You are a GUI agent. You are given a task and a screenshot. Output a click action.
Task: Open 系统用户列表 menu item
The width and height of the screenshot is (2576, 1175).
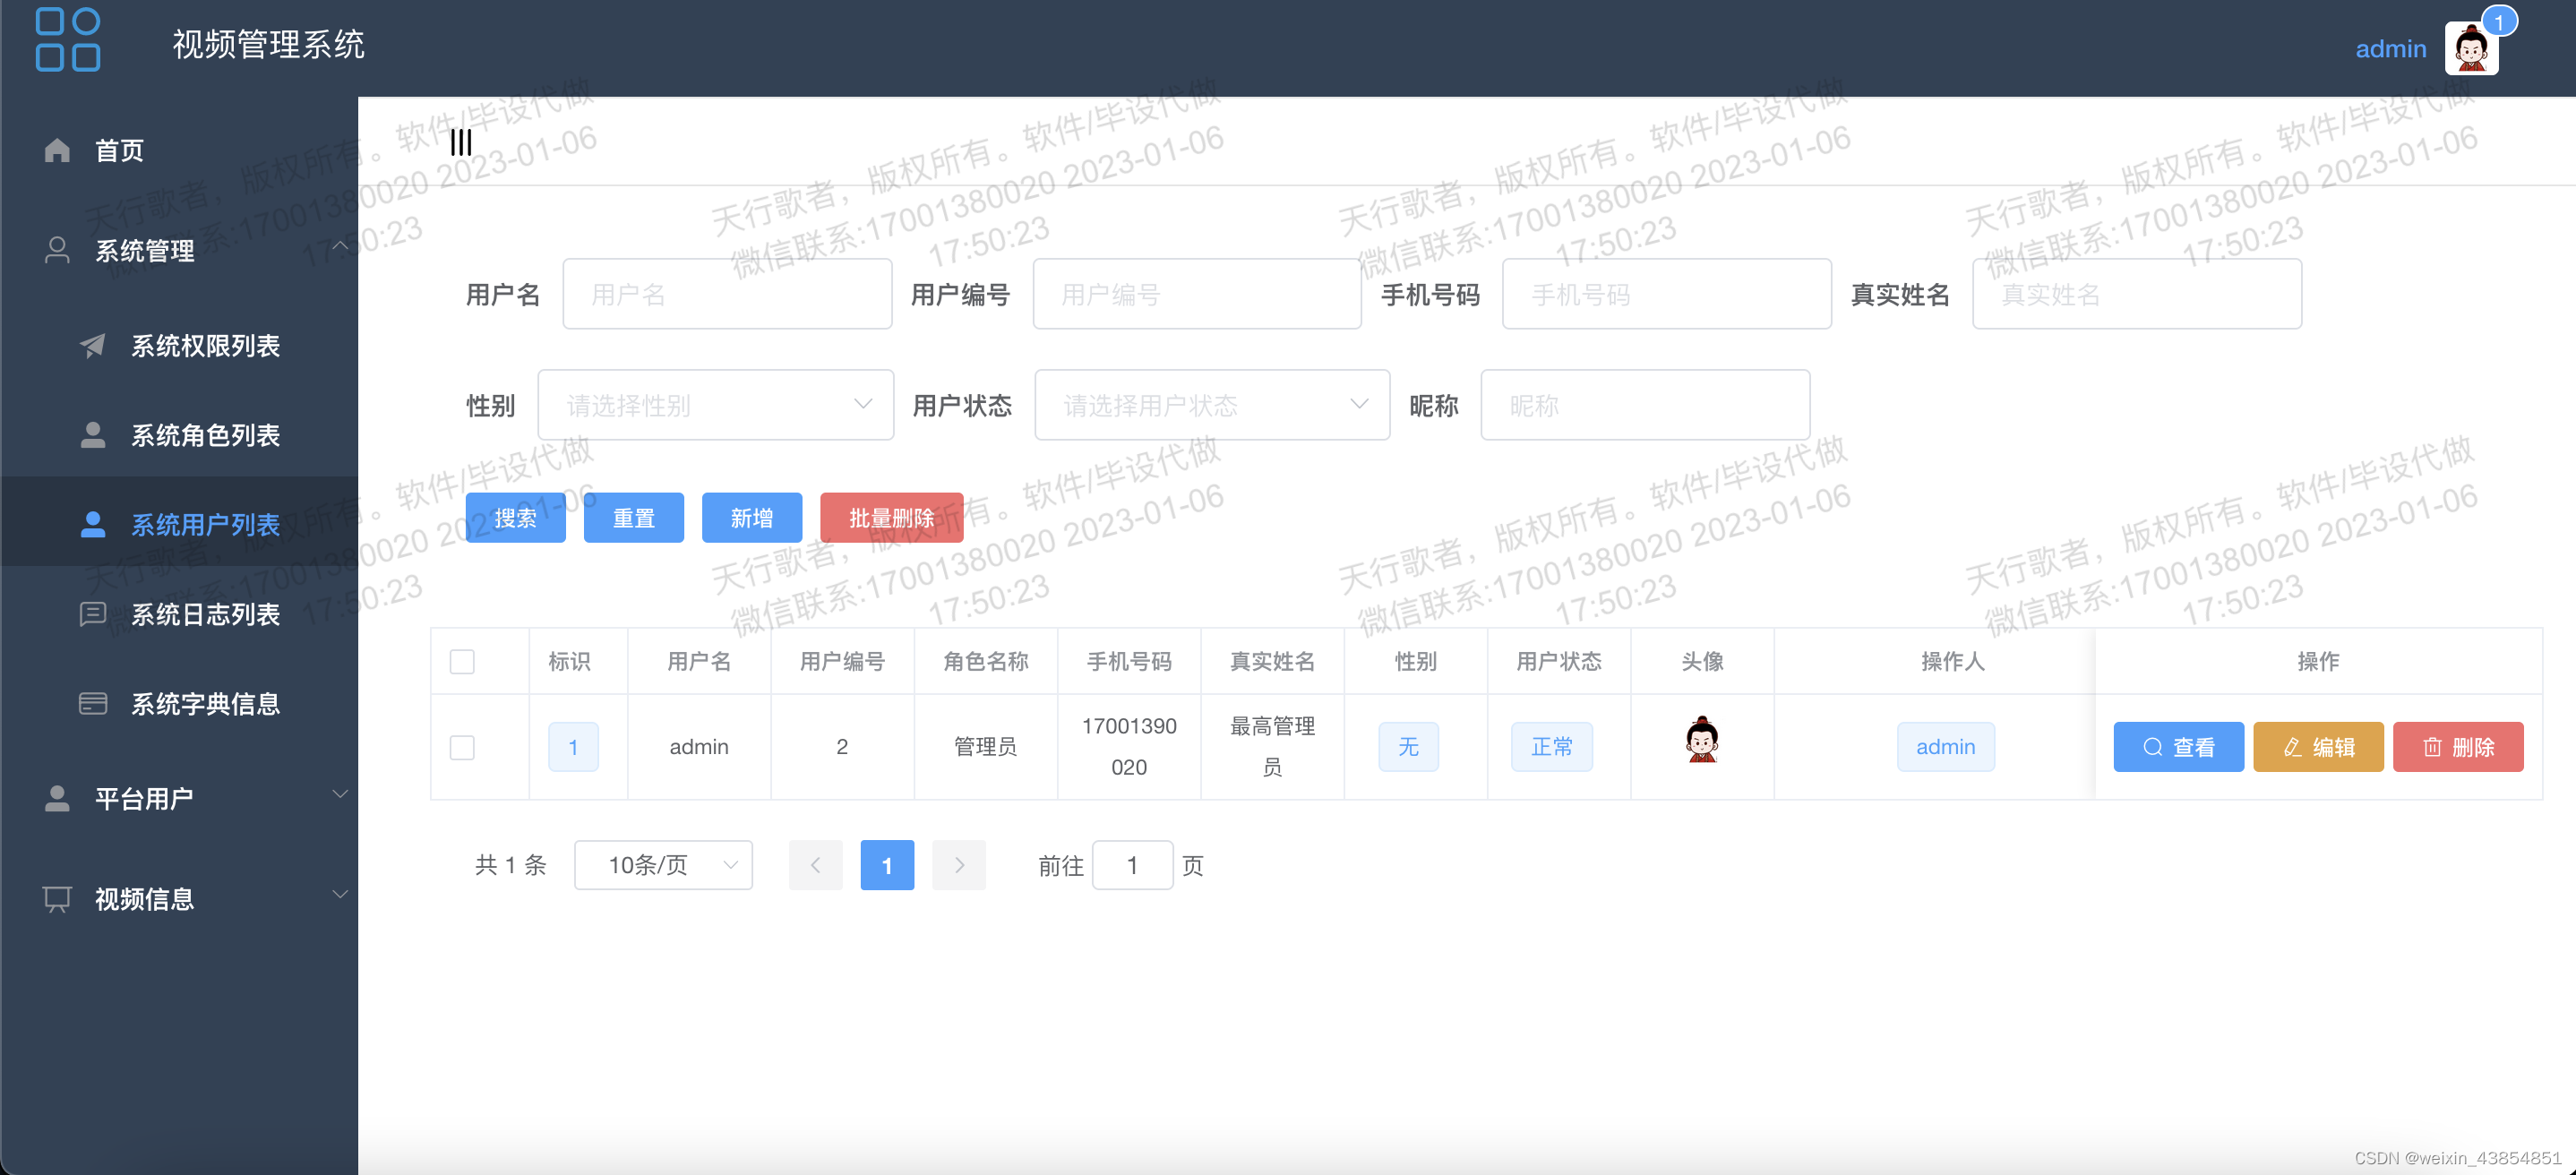[205, 525]
